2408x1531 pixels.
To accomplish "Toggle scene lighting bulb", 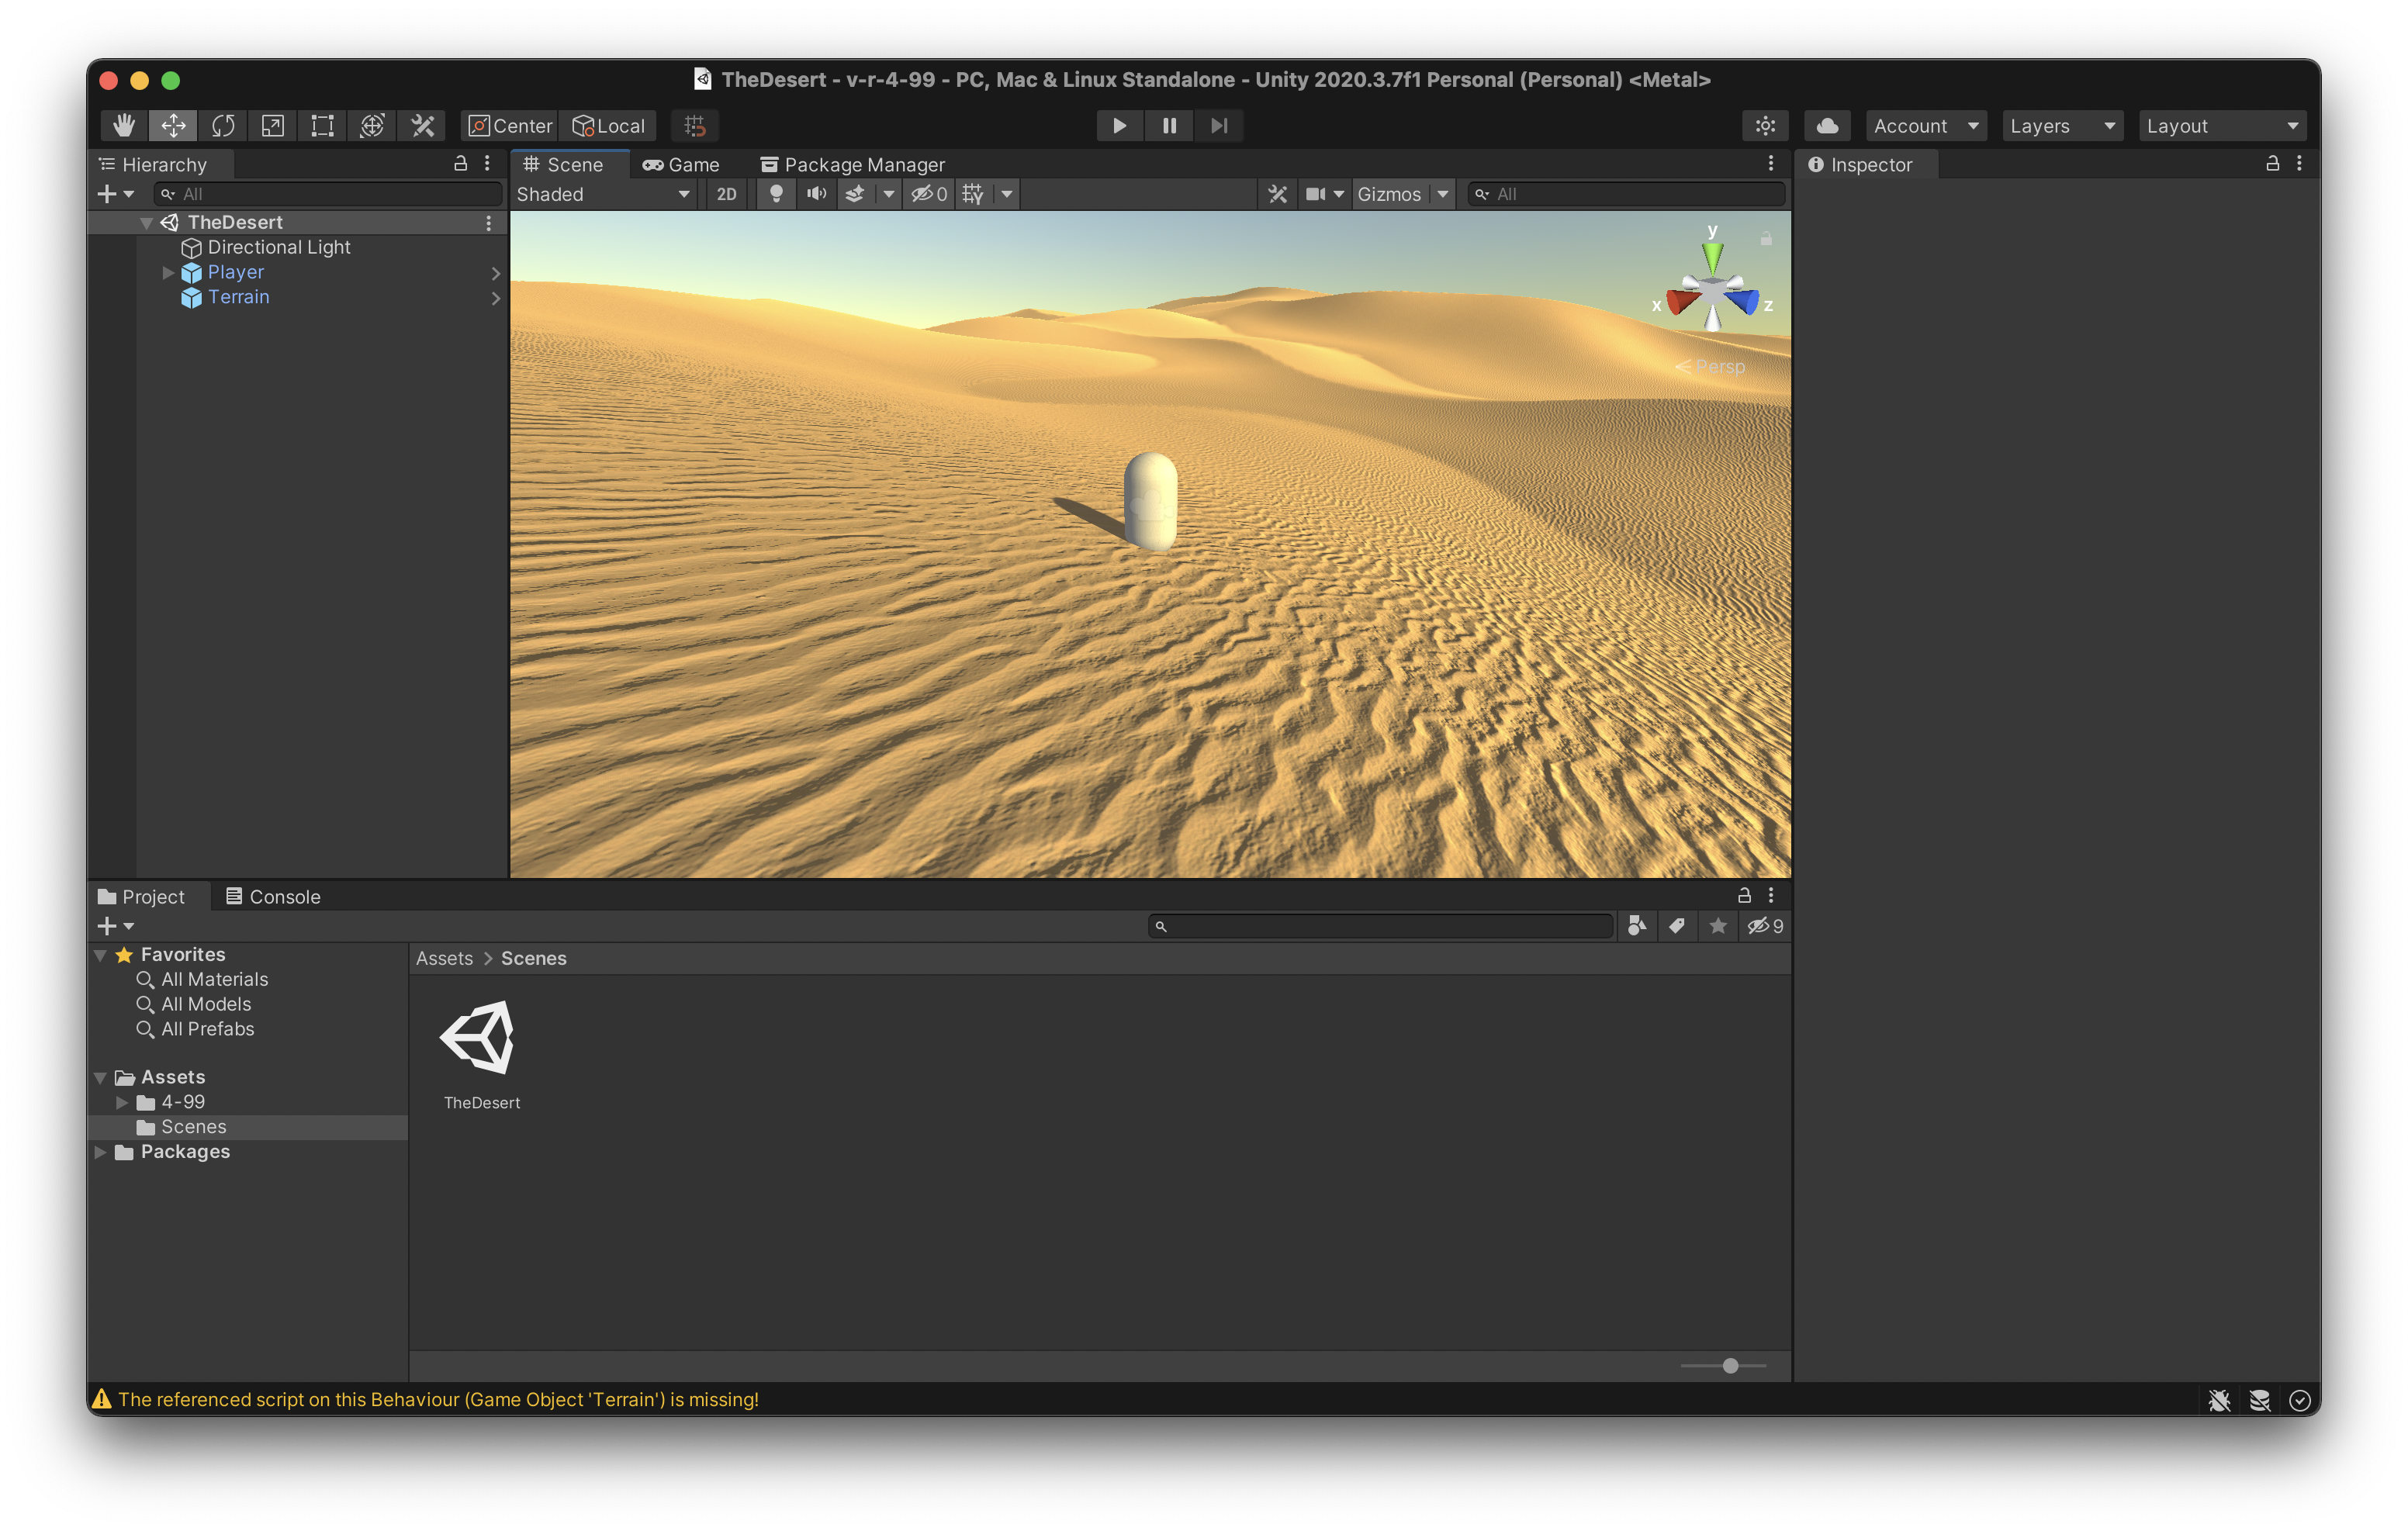I will coord(776,194).
